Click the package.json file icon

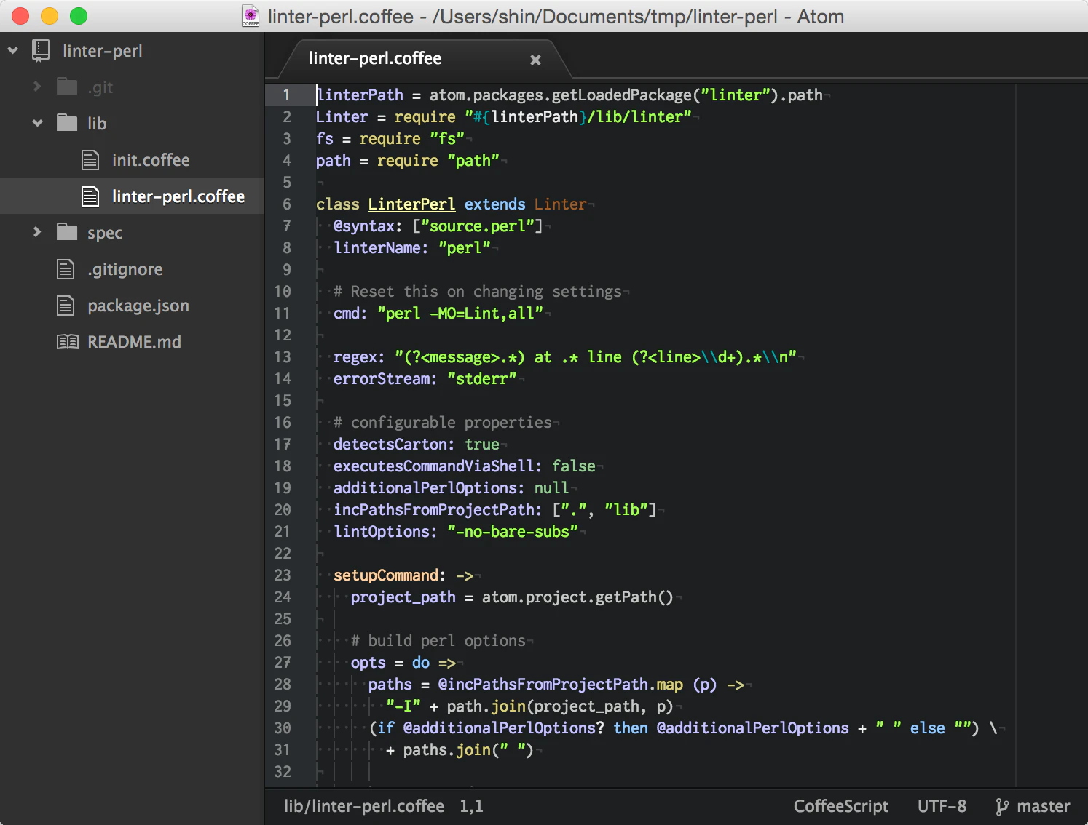(x=66, y=306)
